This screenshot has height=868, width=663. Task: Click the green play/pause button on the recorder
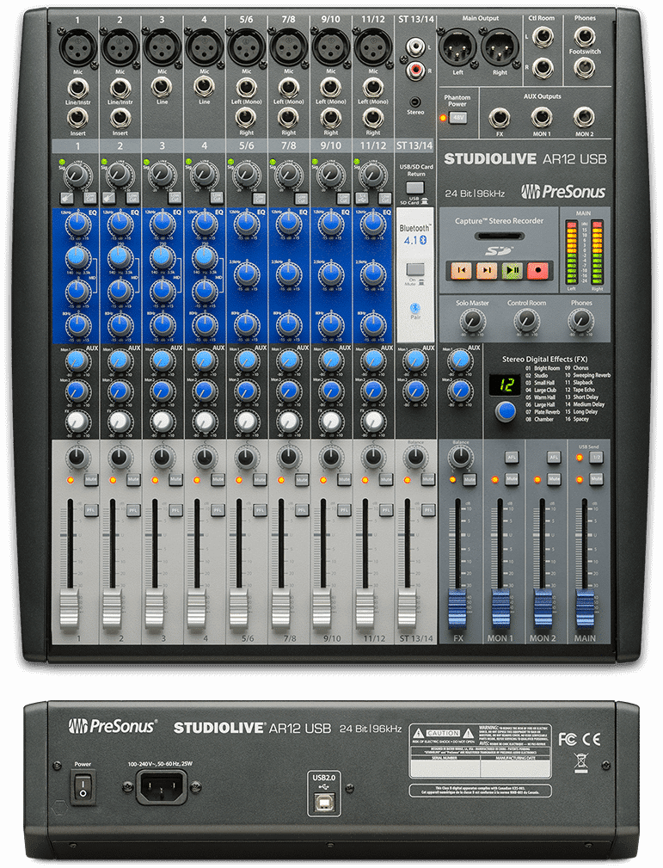512,270
